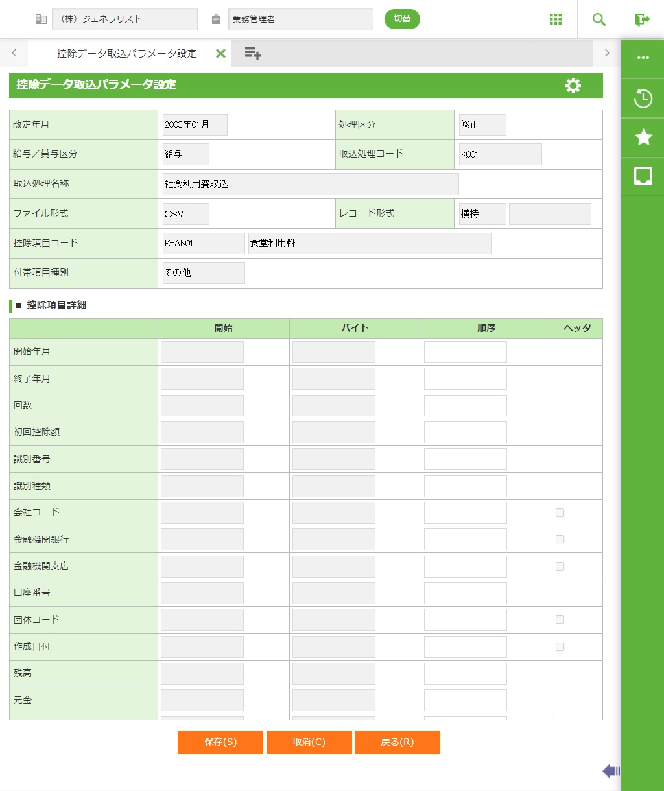Open the settings gear in green header
This screenshot has width=664, height=791.
[x=573, y=85]
